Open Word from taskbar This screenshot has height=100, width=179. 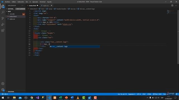pos(72,97)
